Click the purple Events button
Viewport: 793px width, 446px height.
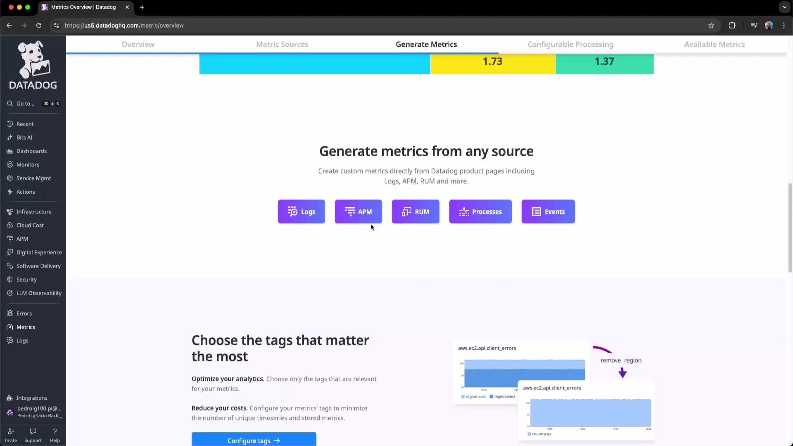pos(548,212)
